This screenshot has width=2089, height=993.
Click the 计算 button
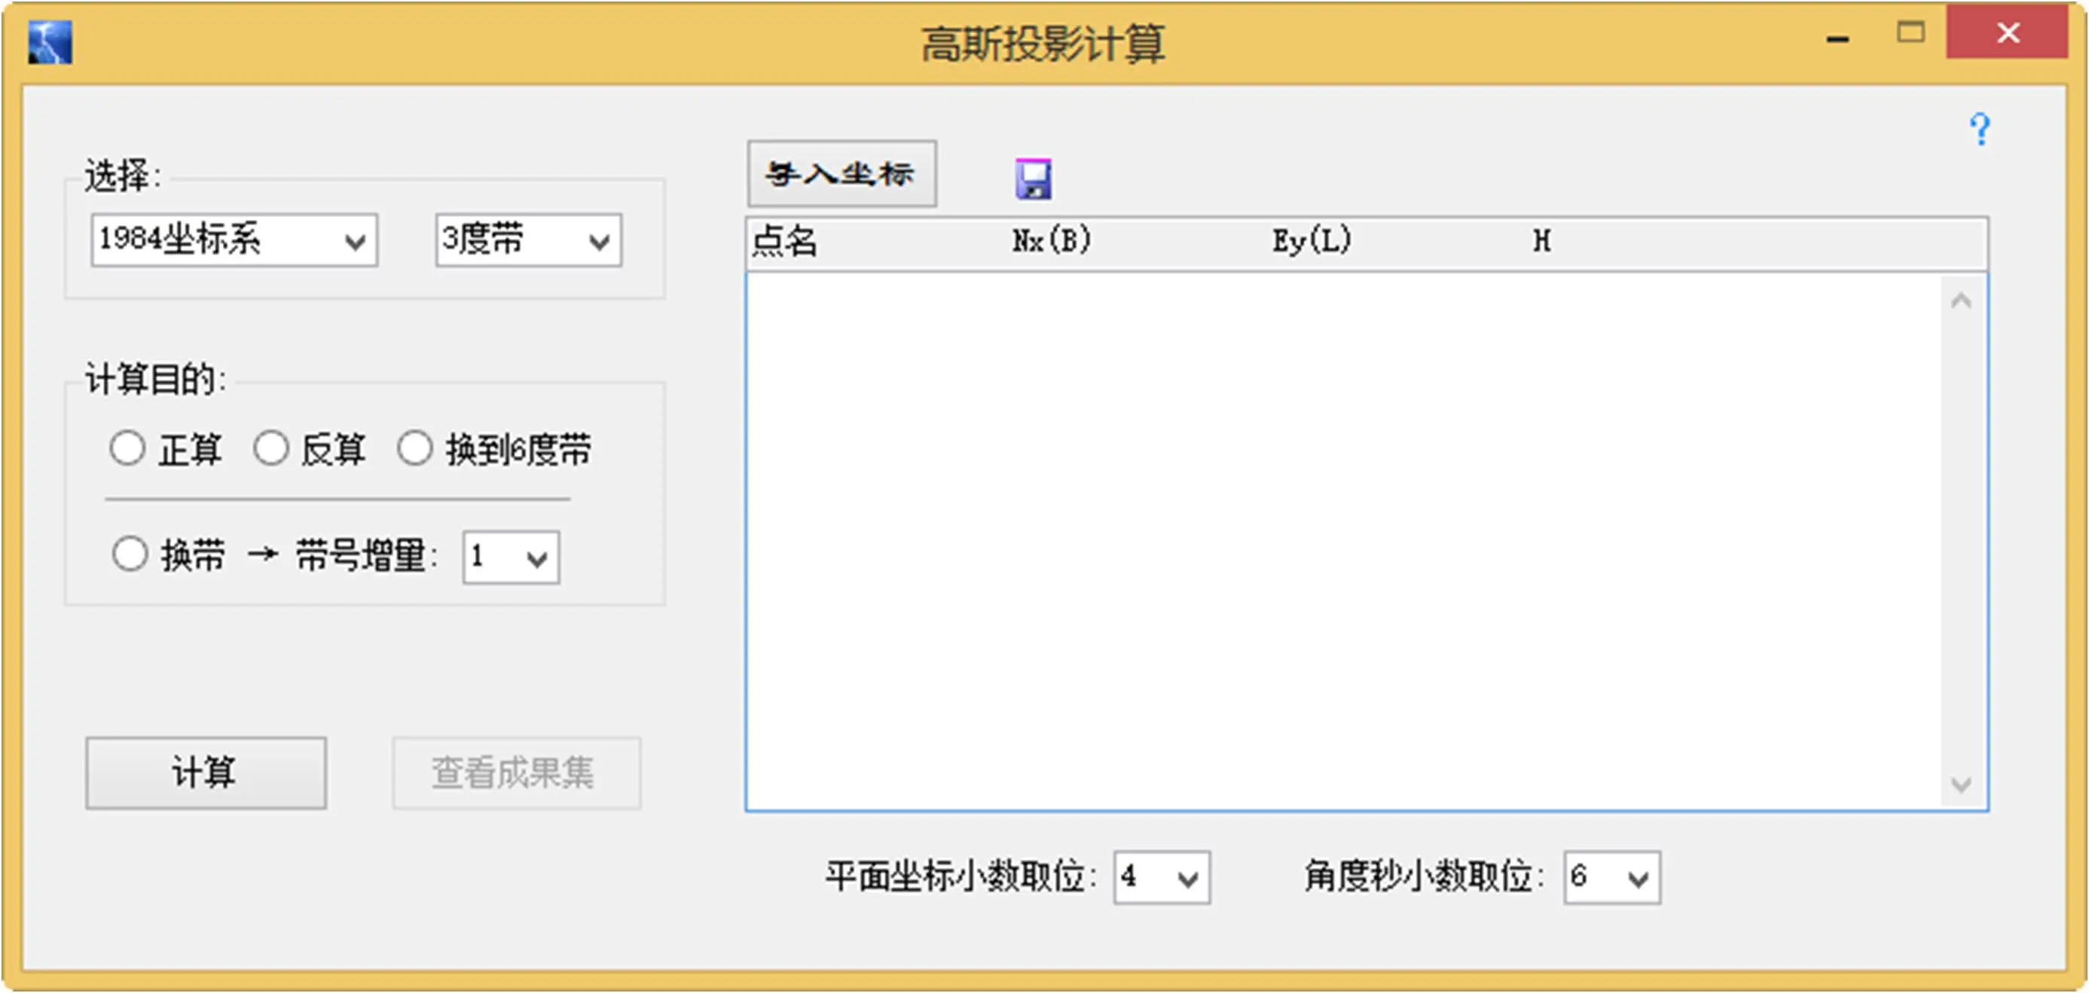pyautogui.click(x=206, y=772)
